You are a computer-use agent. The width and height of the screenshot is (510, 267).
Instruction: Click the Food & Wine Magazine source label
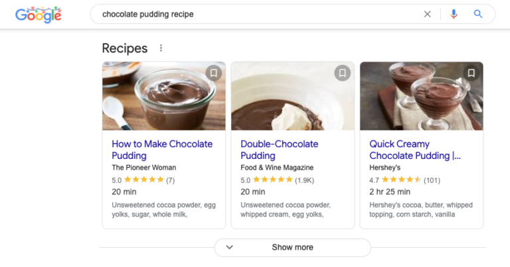click(x=277, y=168)
